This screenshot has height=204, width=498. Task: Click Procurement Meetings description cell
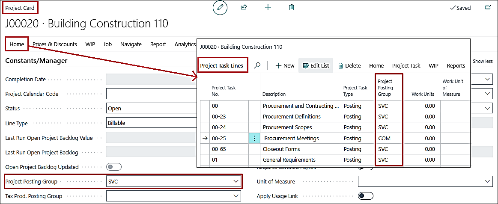[x=301, y=138]
